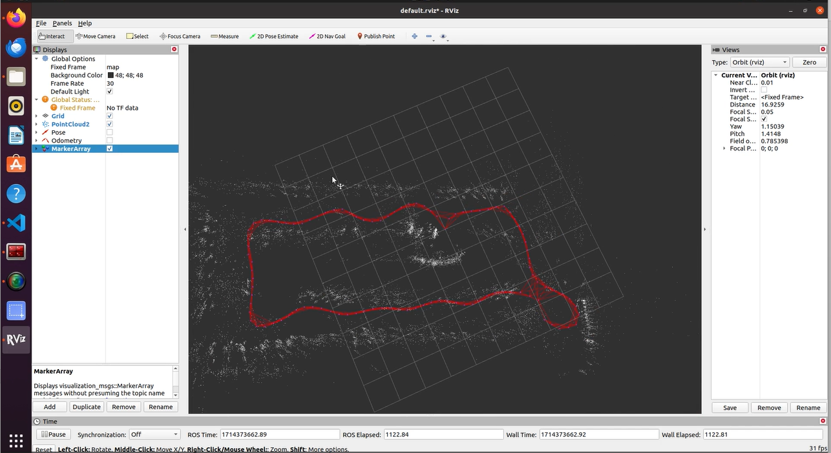Click the Fixed Frame value map
The height and width of the screenshot is (453, 831).
point(113,67)
